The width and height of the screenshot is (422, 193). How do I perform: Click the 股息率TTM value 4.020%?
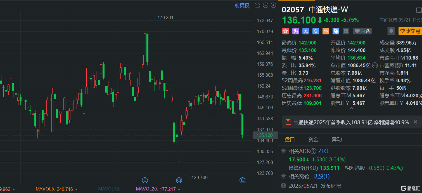point(414,96)
